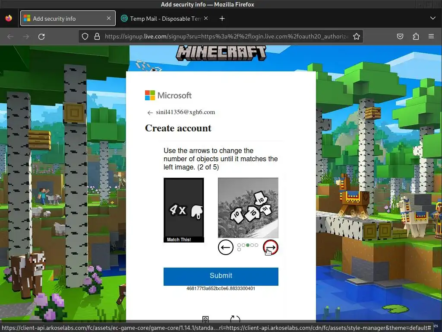Close the Add security info tab
The image size is (442, 332).
(109, 18)
